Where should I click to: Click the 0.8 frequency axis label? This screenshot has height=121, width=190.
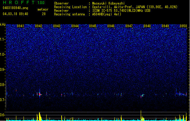(3, 85)
